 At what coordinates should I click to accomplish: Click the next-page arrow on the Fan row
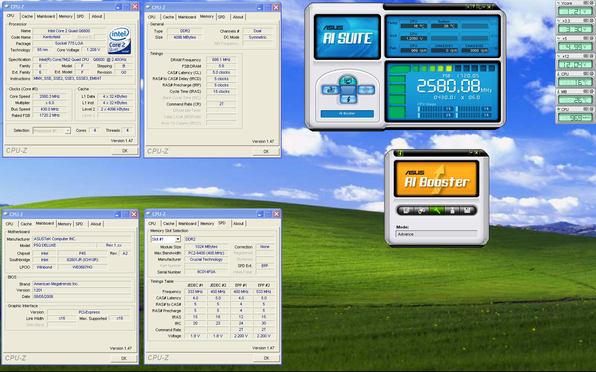[496, 49]
